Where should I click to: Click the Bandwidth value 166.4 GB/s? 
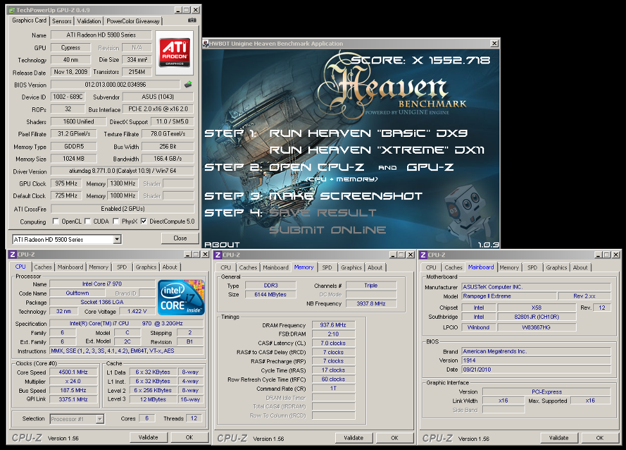coord(168,159)
